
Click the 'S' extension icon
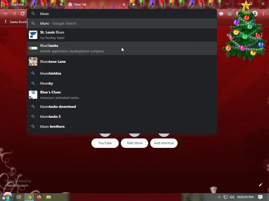(x=230, y=14)
